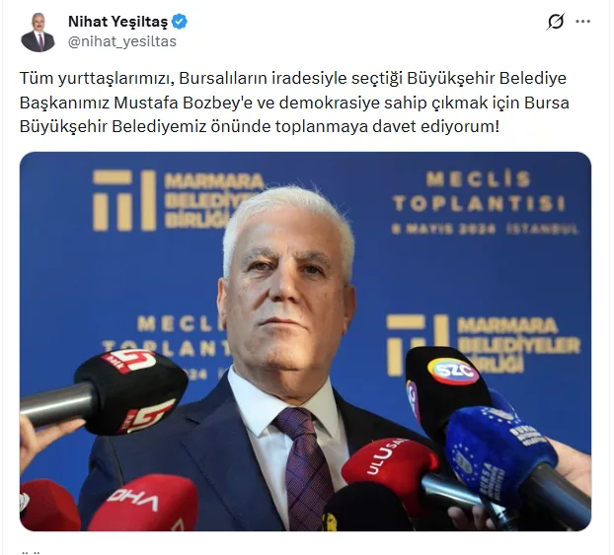
Task: Click the blue verified badge
Action: 180,22
